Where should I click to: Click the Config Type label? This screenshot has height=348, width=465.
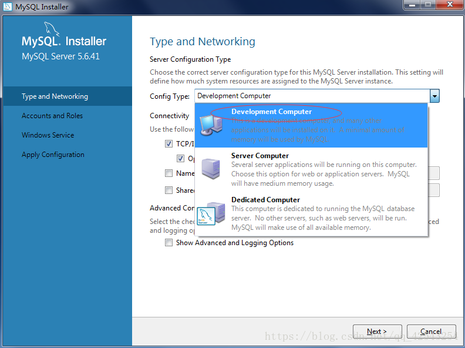tap(170, 96)
